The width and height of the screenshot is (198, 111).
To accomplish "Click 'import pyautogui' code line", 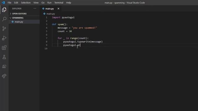I will [x=63, y=17].
